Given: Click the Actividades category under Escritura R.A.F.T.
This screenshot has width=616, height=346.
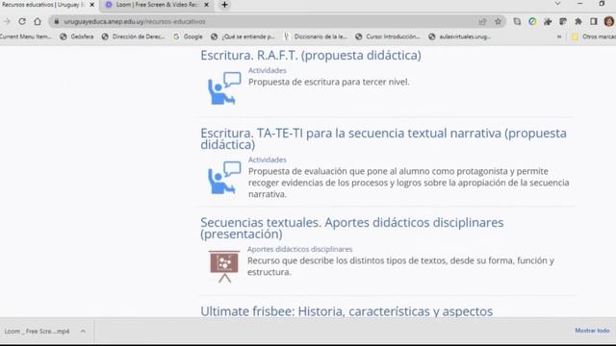Looking at the screenshot, I should click(x=268, y=70).
